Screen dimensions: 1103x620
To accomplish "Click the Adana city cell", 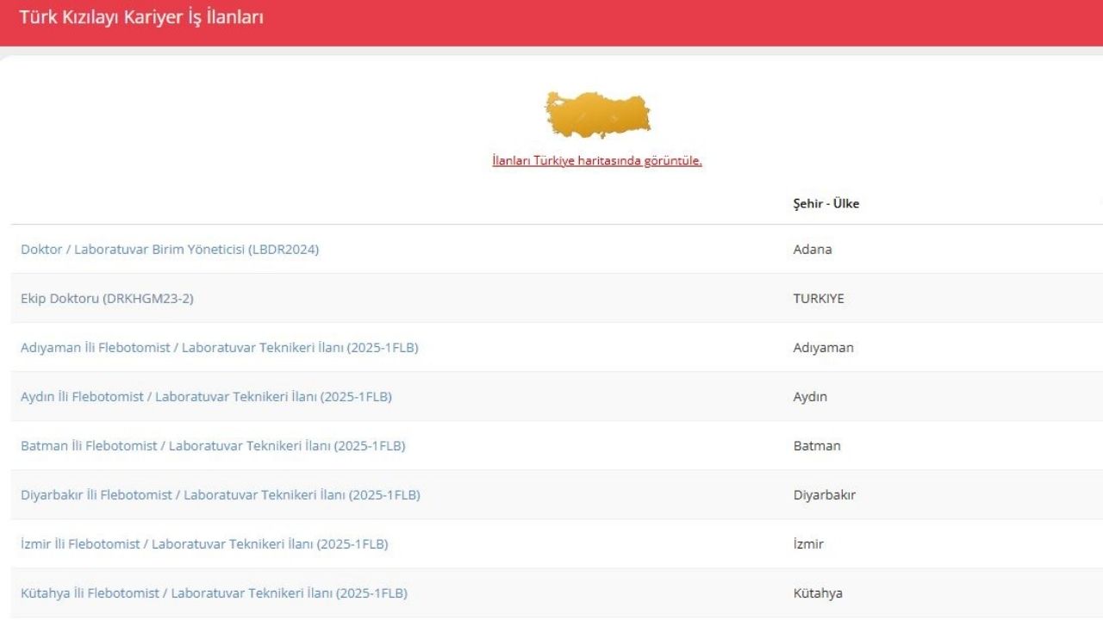I will (x=812, y=250).
